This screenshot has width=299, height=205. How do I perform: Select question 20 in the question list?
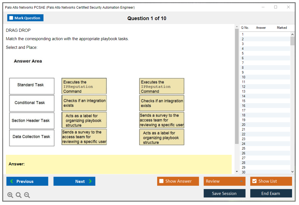pos(244,125)
